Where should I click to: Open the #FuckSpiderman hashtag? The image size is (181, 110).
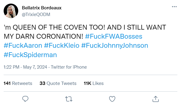tap(30, 55)
